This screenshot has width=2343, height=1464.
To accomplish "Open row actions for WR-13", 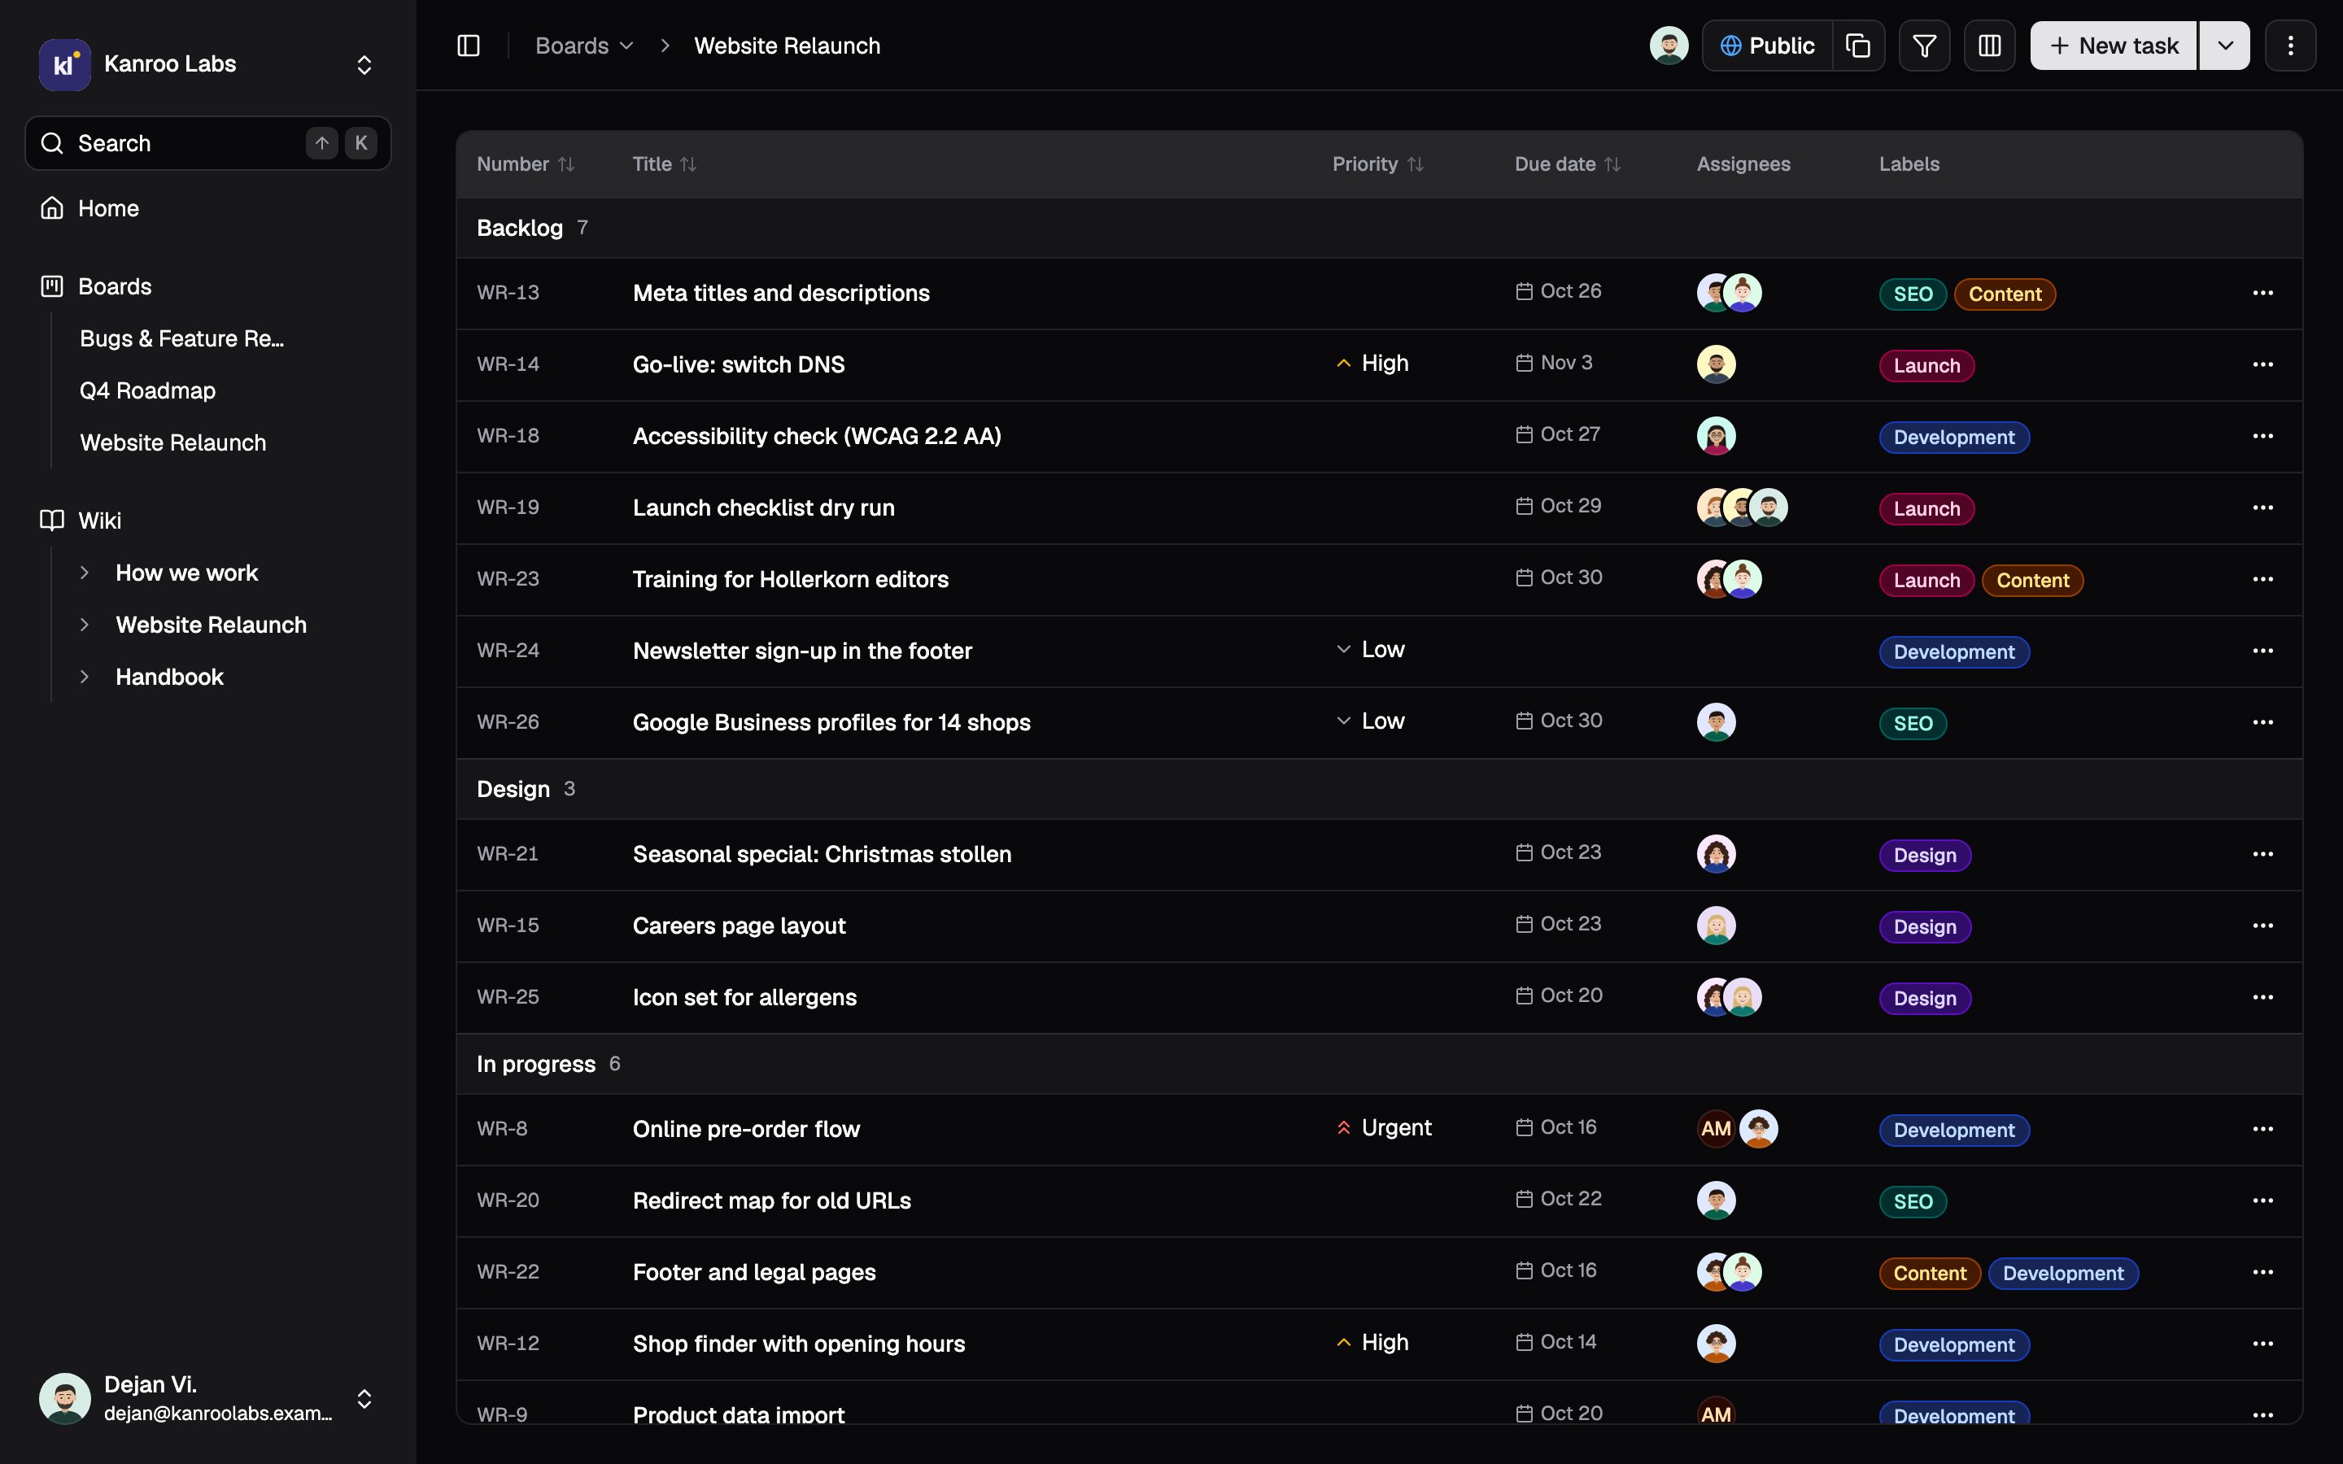I will tap(2262, 294).
